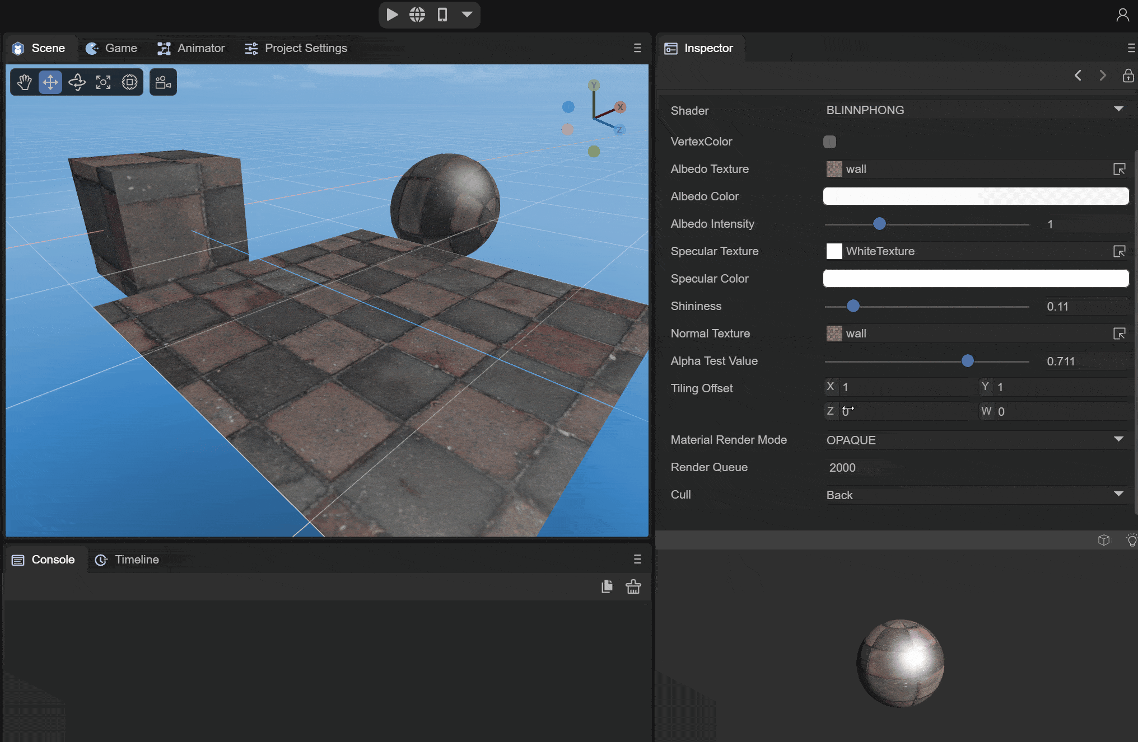Image resolution: width=1138 pixels, height=742 pixels.
Task: Open the Cull mode dropdown
Action: pos(974,495)
